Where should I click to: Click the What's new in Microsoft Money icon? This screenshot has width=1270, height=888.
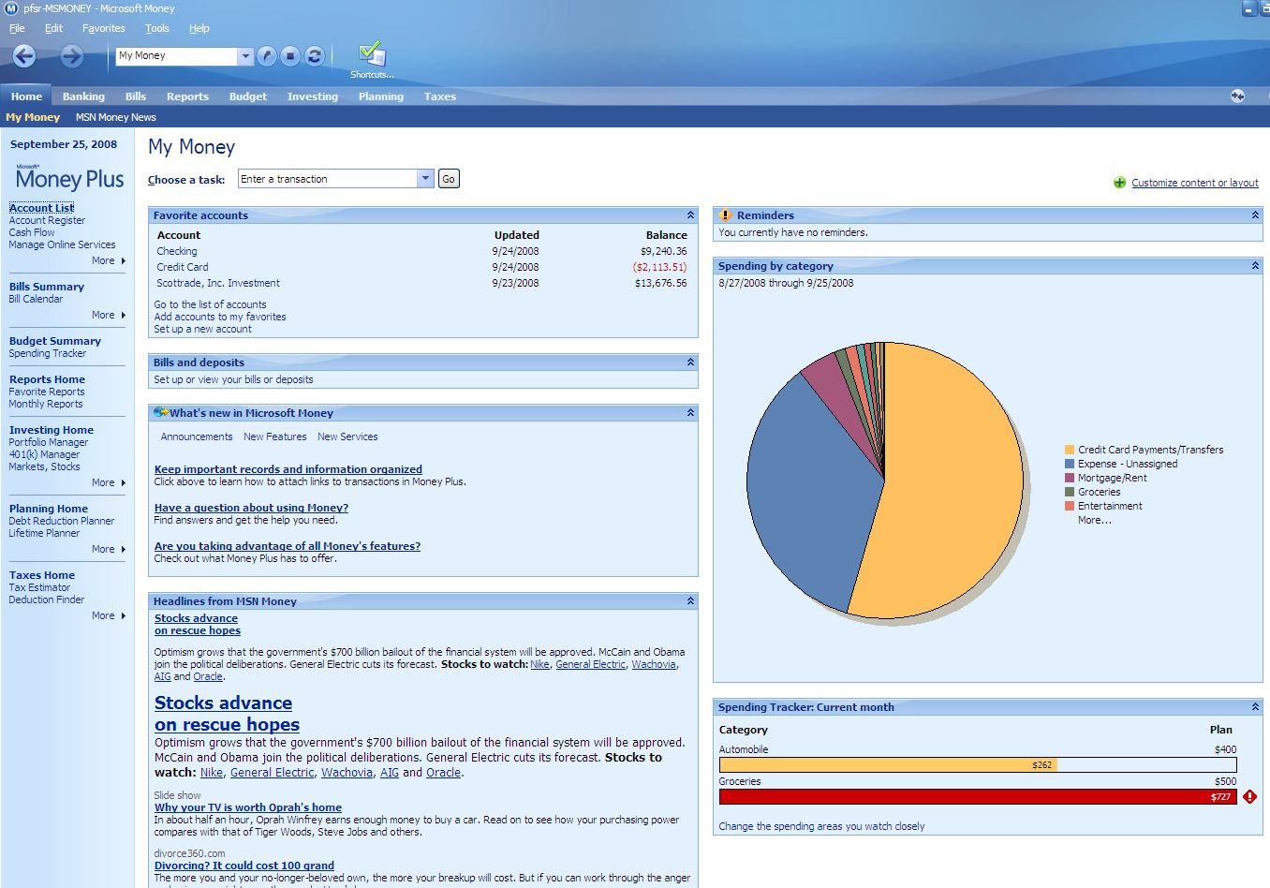161,412
